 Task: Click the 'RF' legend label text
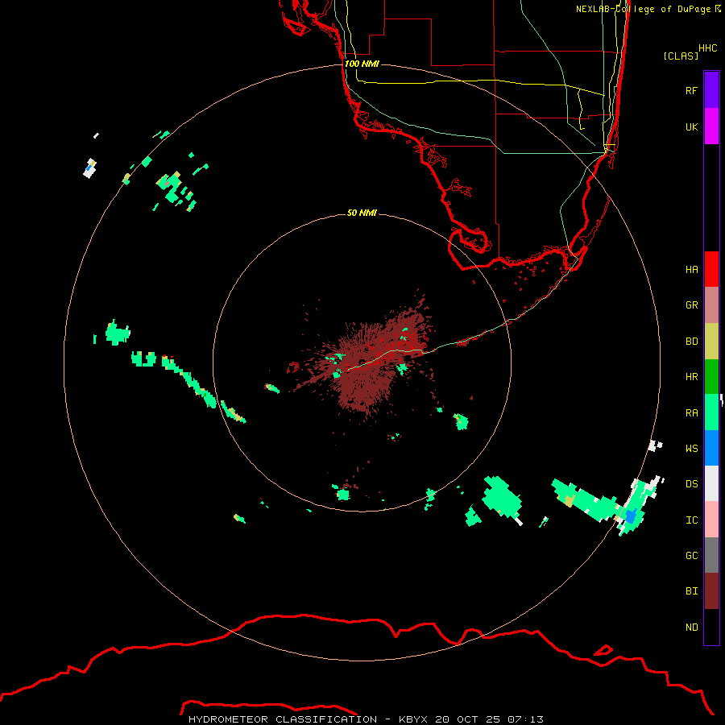coord(691,90)
